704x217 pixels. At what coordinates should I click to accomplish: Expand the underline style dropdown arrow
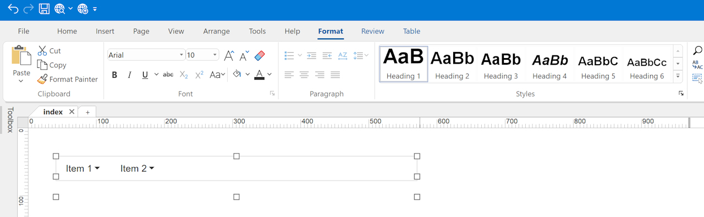(x=156, y=75)
